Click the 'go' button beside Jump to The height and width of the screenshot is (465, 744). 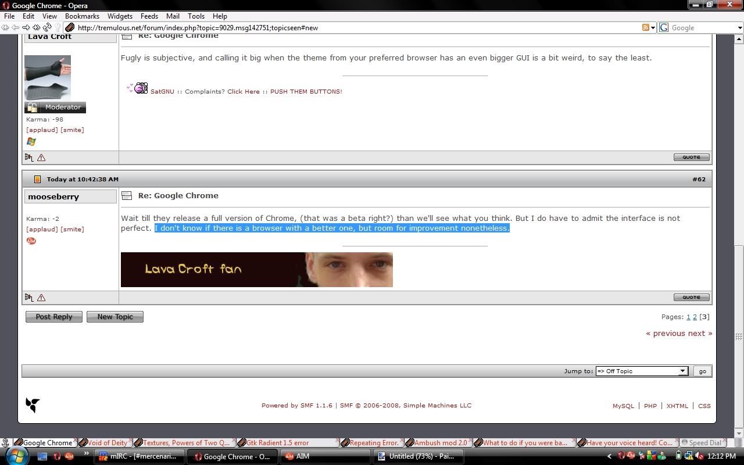coord(702,371)
